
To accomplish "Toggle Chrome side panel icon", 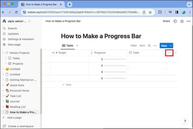I will (x=177, y=12).
